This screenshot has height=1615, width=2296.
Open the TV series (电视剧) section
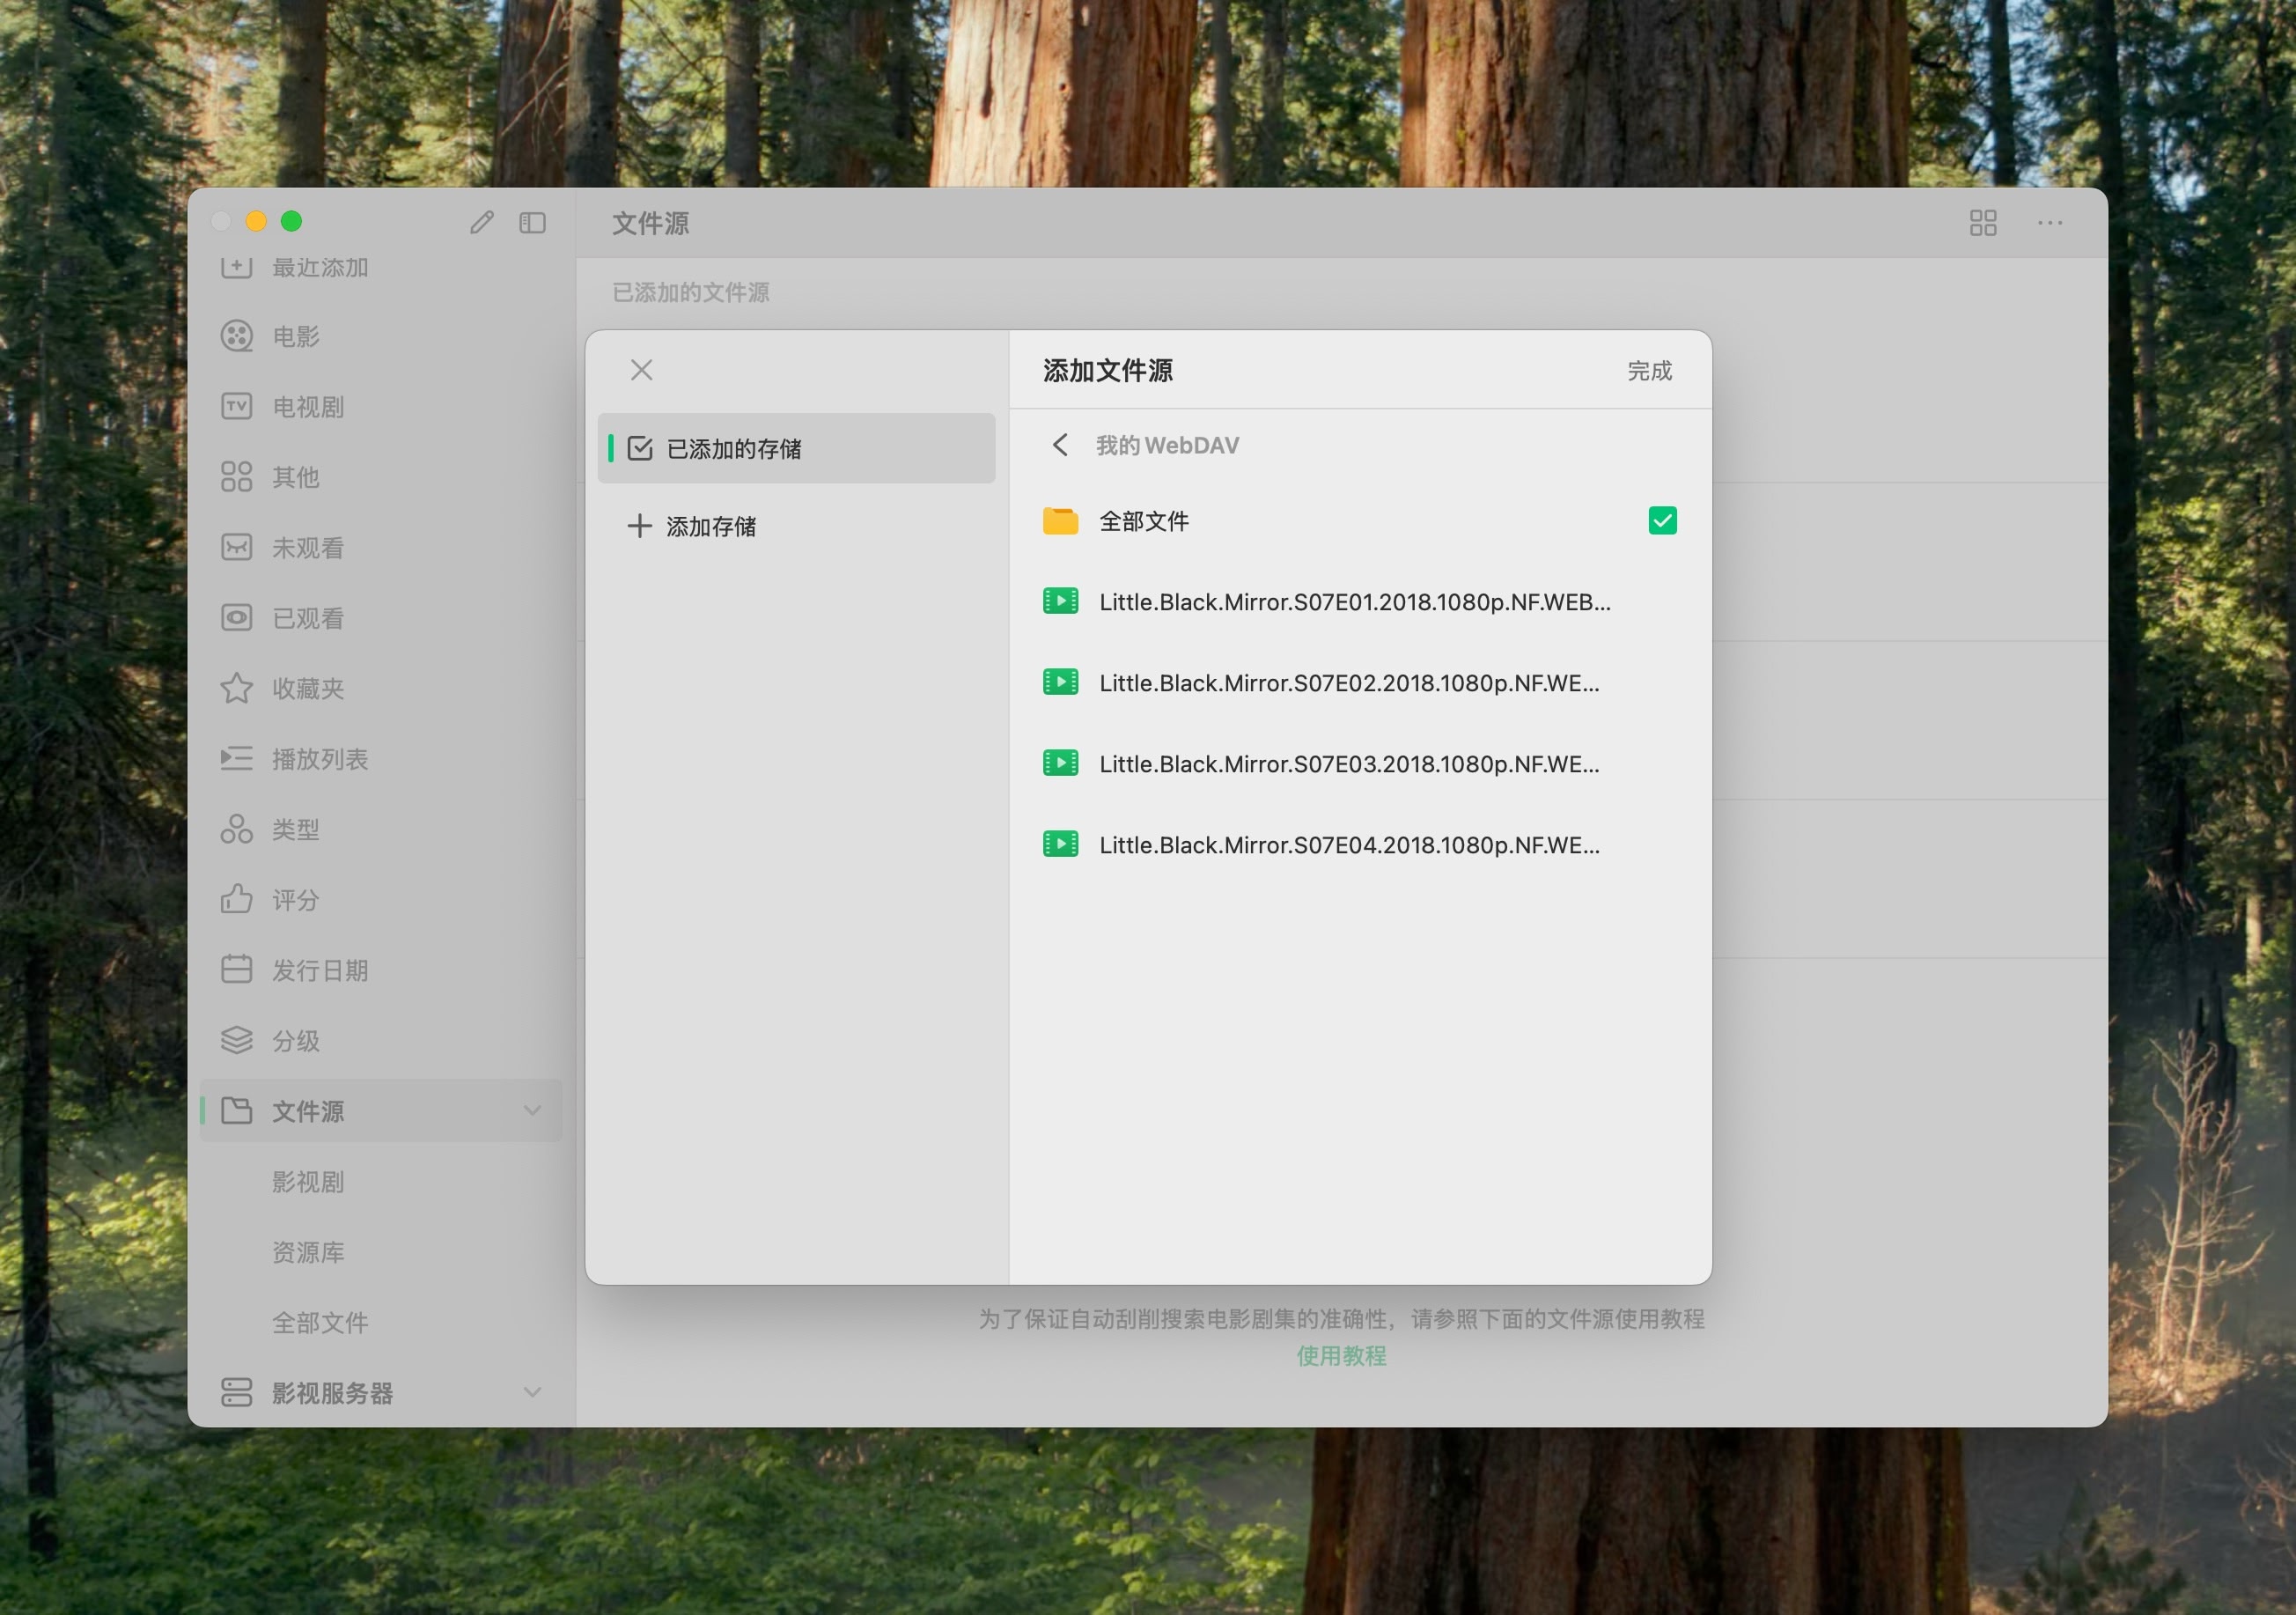(x=380, y=406)
